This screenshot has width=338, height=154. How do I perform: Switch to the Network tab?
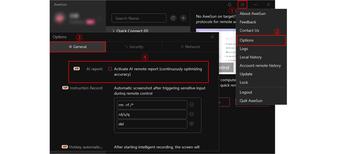click(x=190, y=47)
